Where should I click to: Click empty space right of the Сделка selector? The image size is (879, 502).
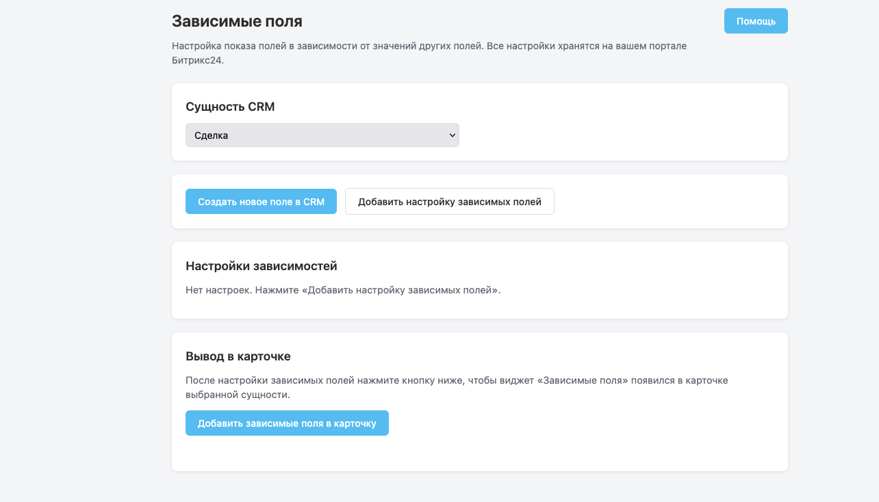616,135
